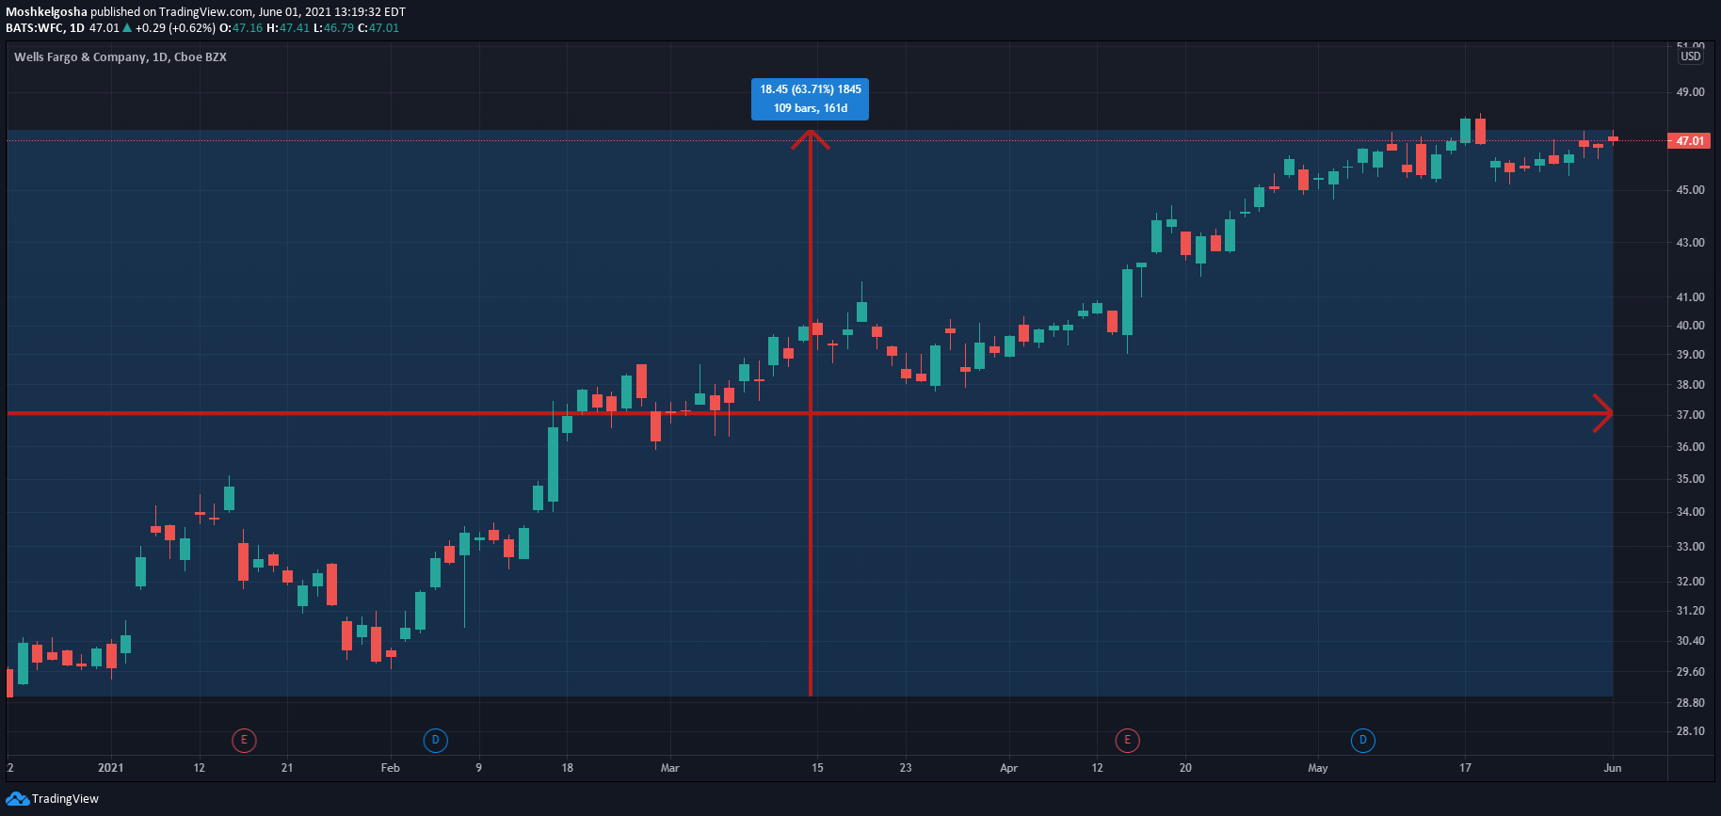This screenshot has height=816, width=1721.
Task: Click the BATS:WFC ticker symbol
Action: pos(35,28)
